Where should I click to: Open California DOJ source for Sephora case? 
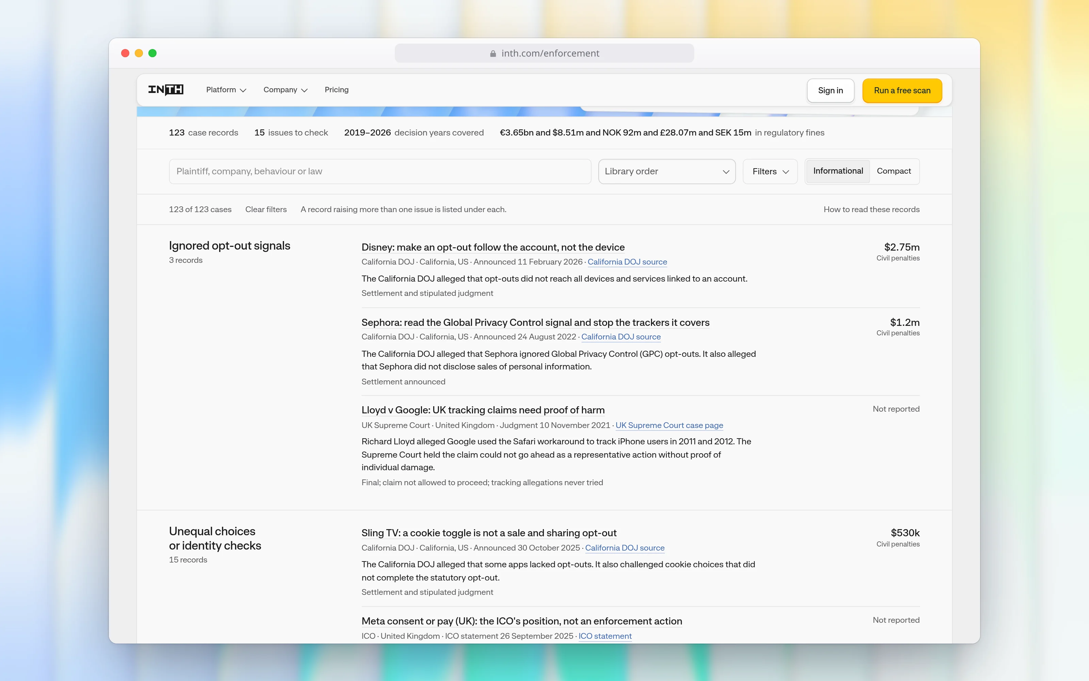coord(620,337)
